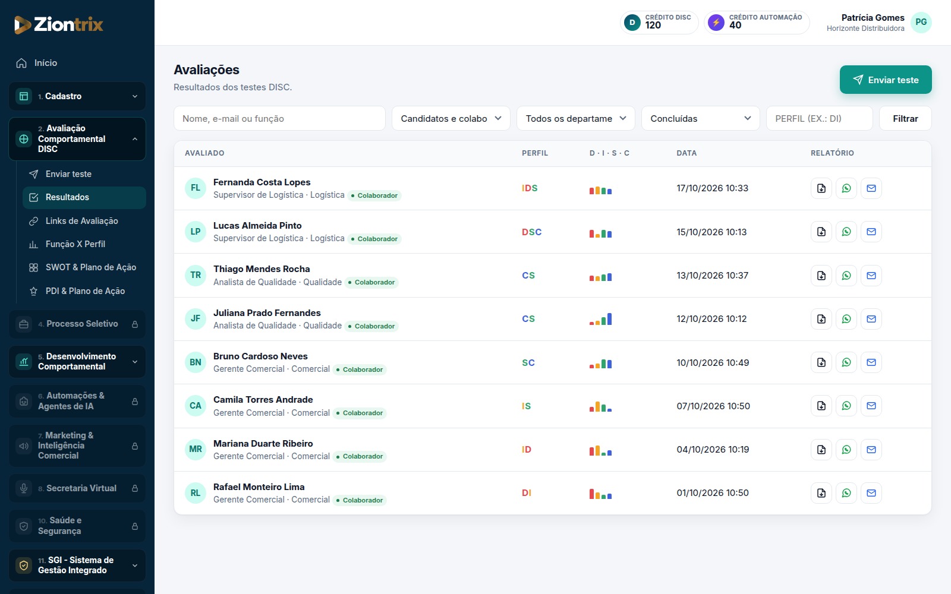Open the Concluídas status dropdown
The width and height of the screenshot is (951, 594).
click(701, 118)
